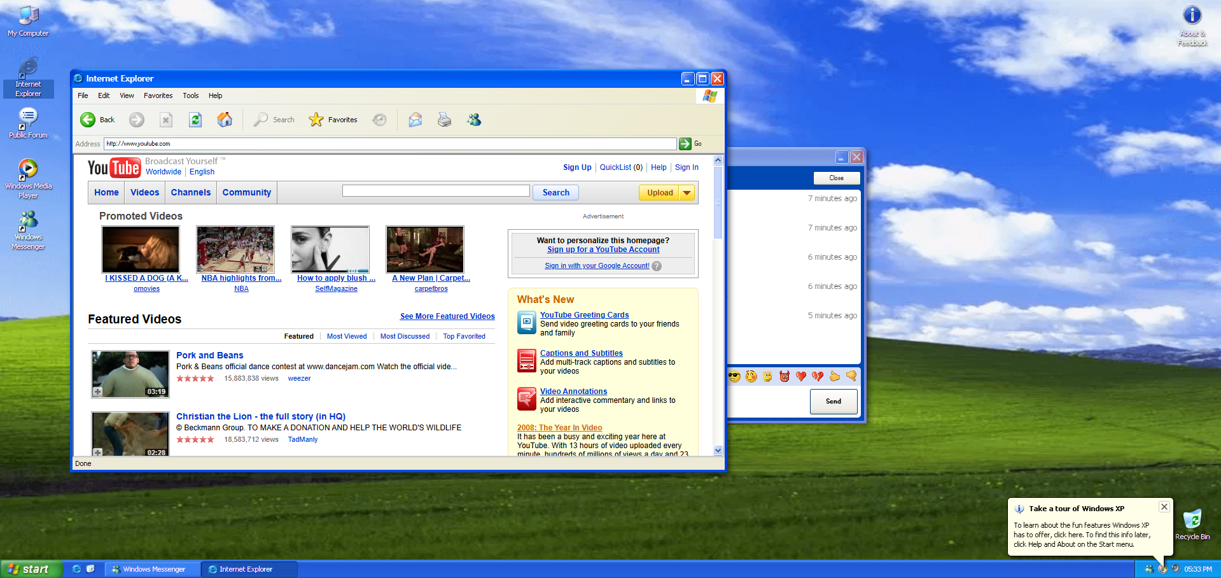Click the Stop loading icon
Screen dimensions: 1221x578
[166, 120]
